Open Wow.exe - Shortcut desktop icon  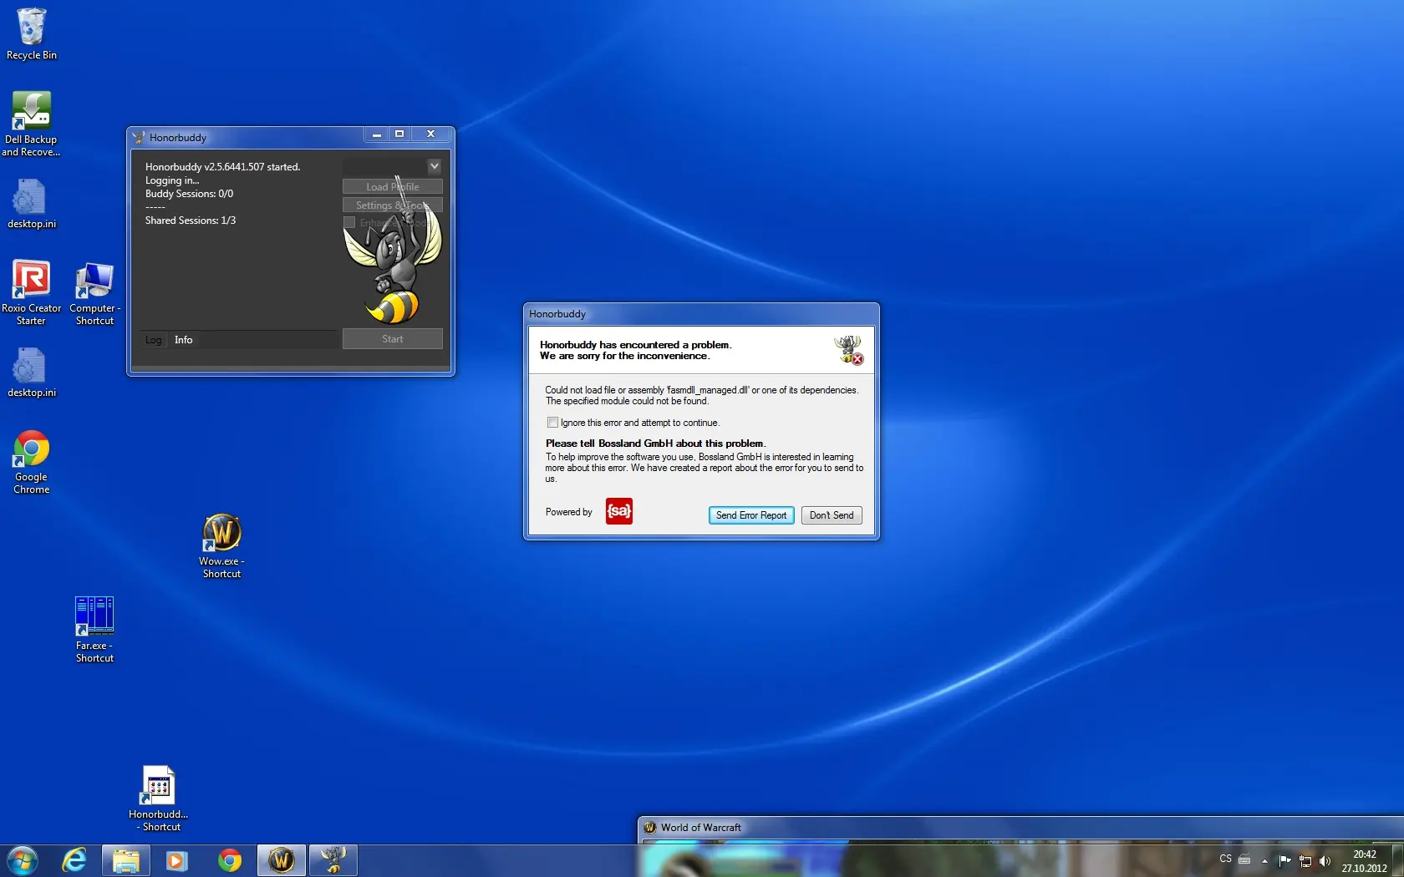tap(221, 546)
